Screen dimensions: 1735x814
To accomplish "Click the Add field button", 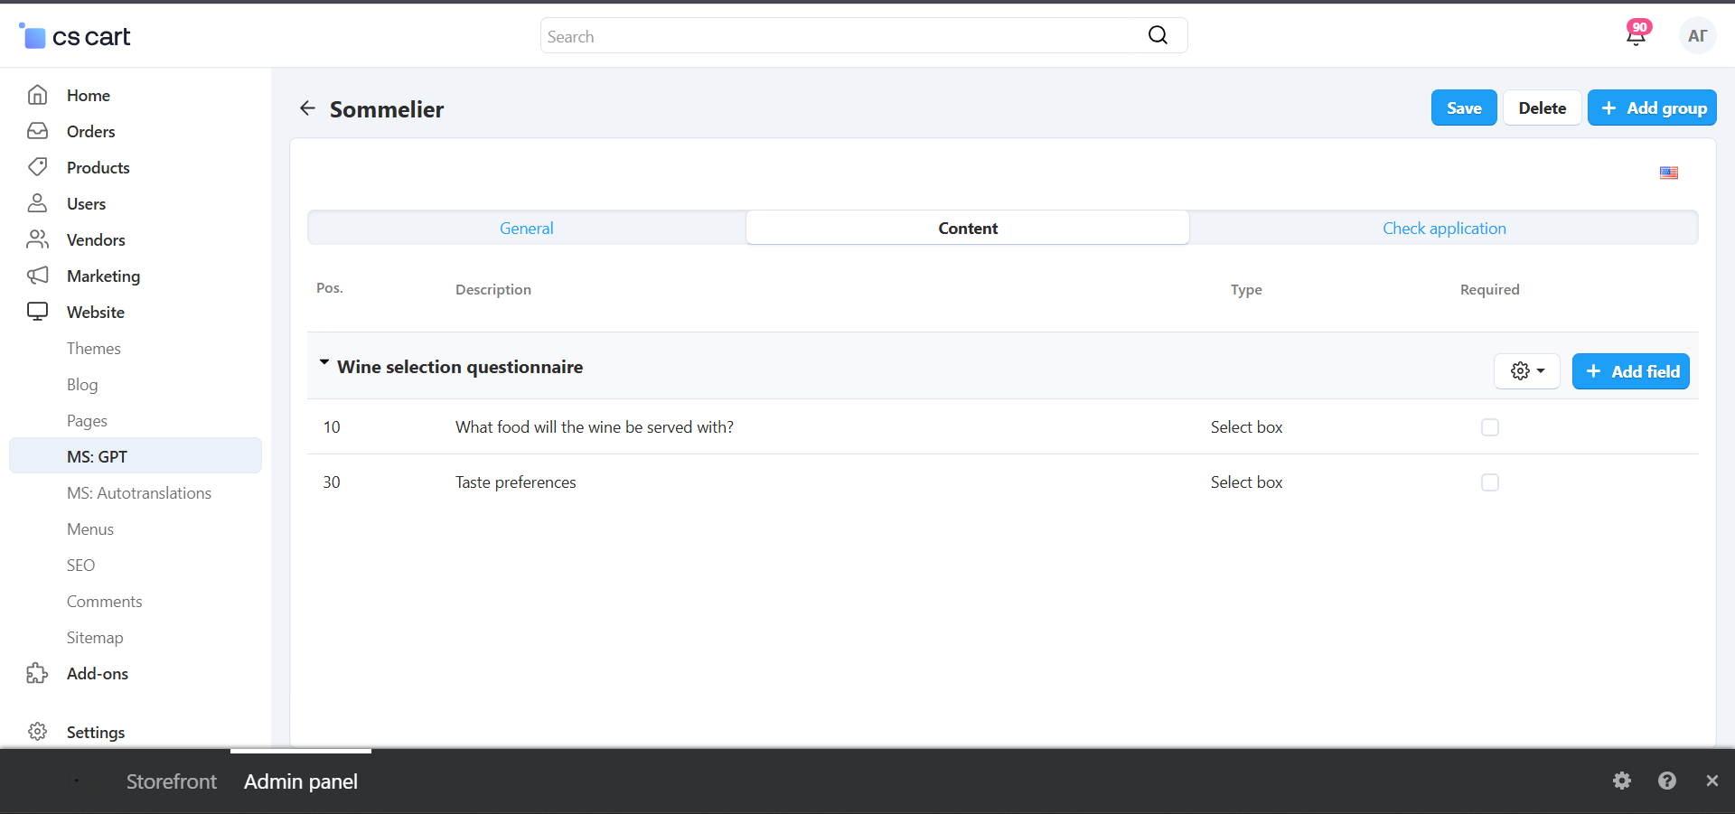I will (x=1630, y=371).
